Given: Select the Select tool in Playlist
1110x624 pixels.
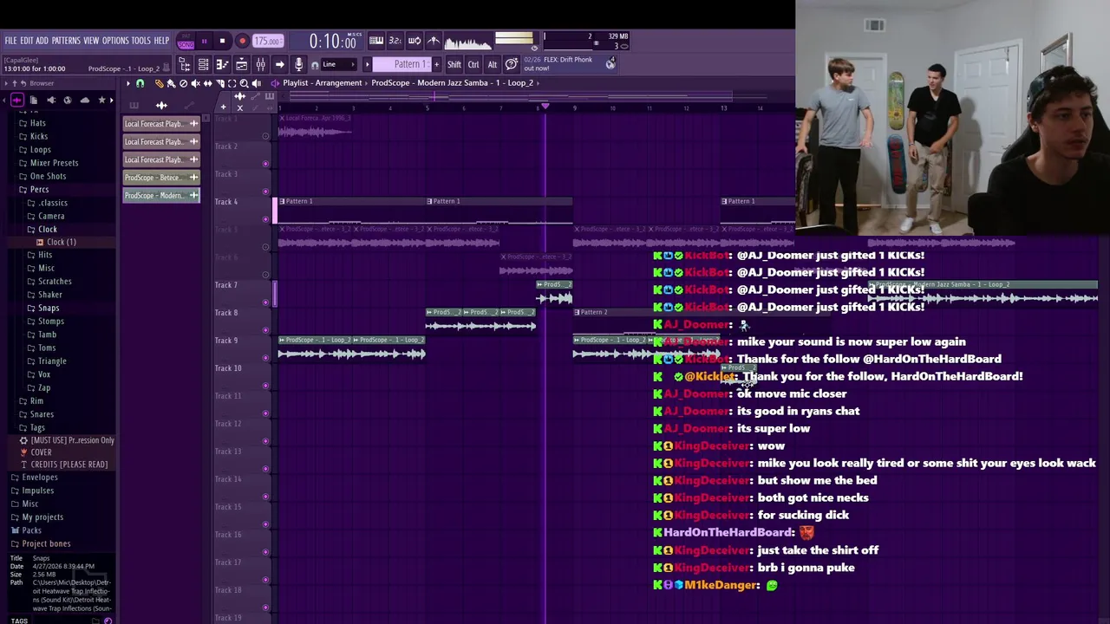Looking at the screenshot, I should 232,83.
